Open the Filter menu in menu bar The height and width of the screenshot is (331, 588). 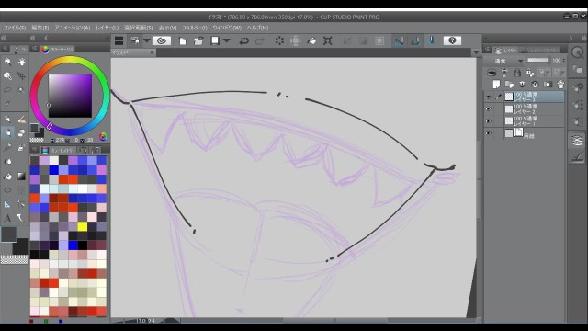click(x=195, y=28)
